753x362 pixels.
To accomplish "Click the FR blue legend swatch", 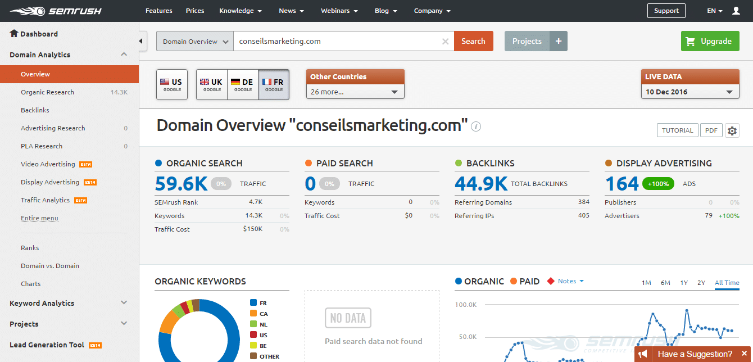I will (253, 303).
